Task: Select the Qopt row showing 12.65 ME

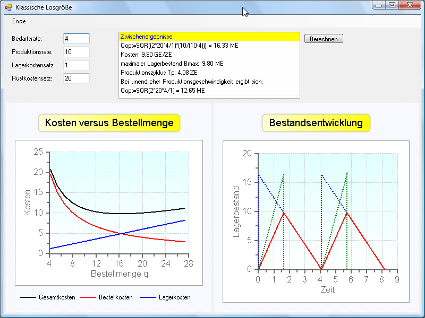Action: (x=209, y=91)
